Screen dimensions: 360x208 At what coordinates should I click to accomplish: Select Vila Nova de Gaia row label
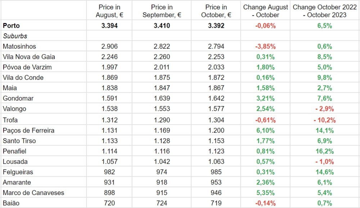(29, 57)
